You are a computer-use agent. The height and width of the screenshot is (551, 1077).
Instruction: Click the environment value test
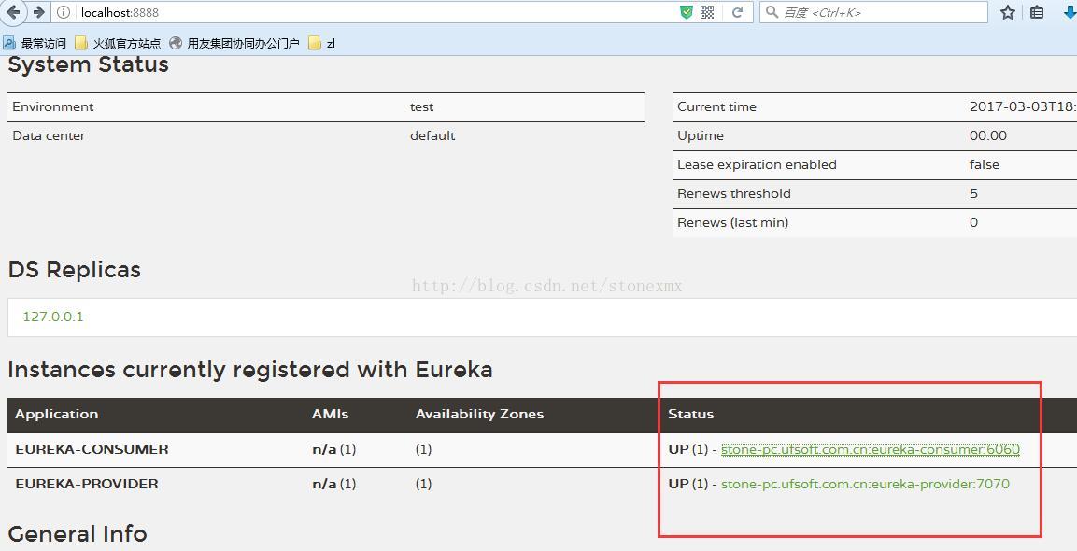[x=421, y=107]
